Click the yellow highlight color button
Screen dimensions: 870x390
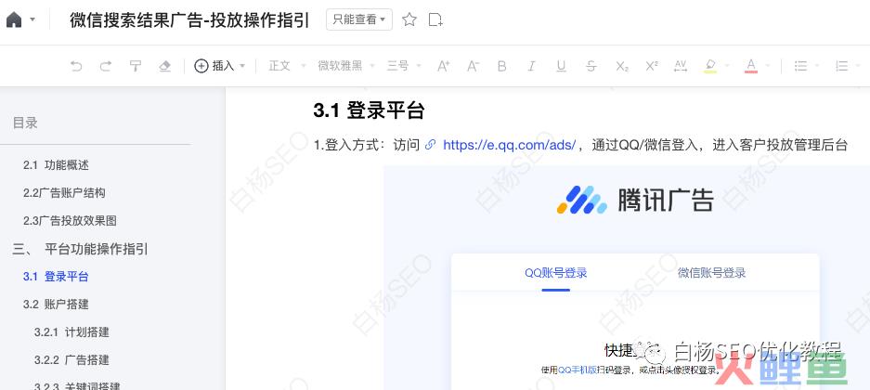pyautogui.click(x=710, y=66)
